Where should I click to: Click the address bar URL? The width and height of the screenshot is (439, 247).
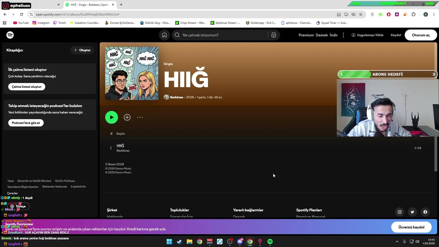pos(78,14)
